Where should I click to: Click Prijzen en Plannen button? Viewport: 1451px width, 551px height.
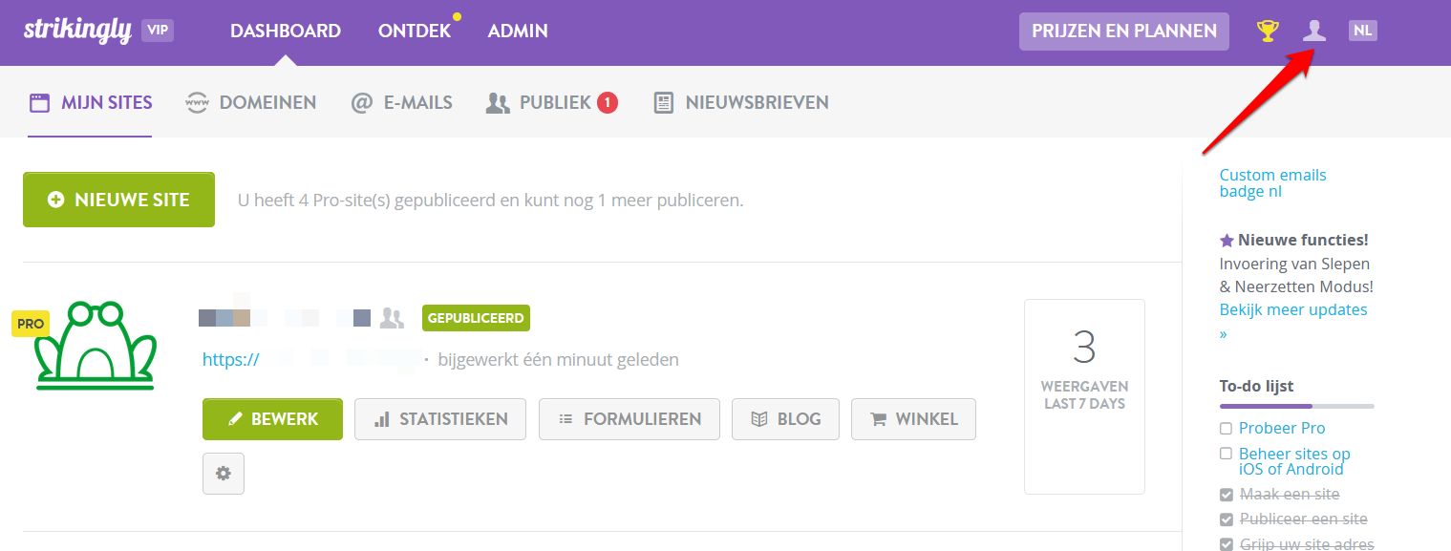[1124, 31]
